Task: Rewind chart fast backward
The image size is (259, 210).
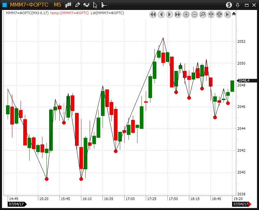Action: [x=153, y=15]
